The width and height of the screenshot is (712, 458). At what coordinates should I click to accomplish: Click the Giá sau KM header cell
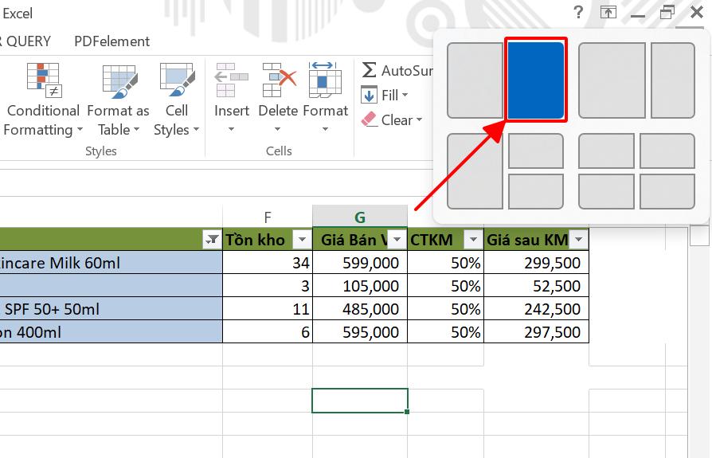pos(536,239)
